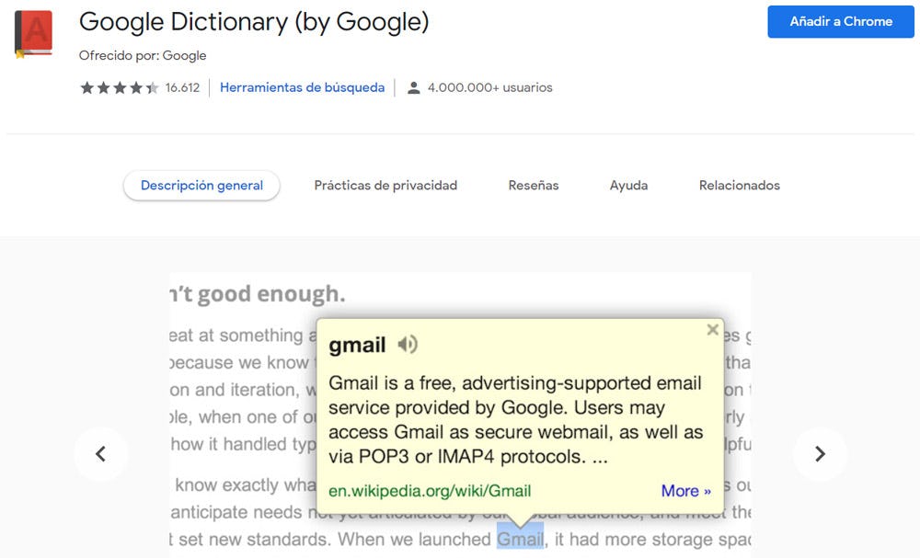
Task: Switch to Prácticas de privacidad tab
Action: pyautogui.click(x=385, y=185)
